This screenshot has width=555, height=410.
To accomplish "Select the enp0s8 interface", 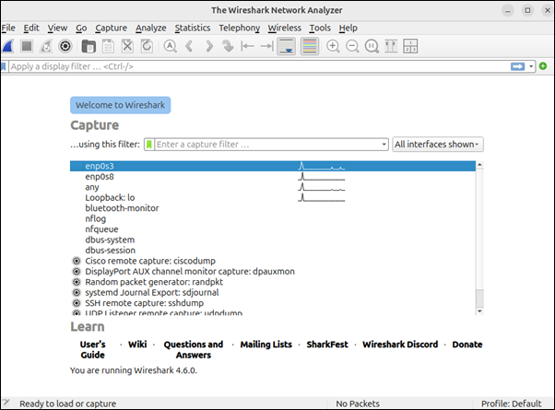I will 273,177.
